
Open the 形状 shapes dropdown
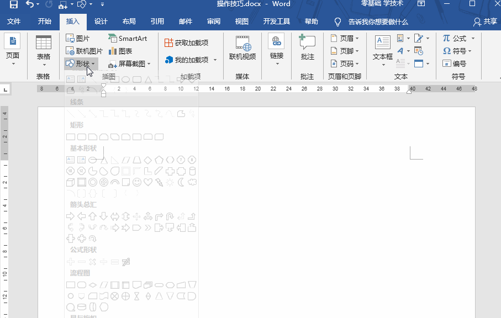point(81,63)
